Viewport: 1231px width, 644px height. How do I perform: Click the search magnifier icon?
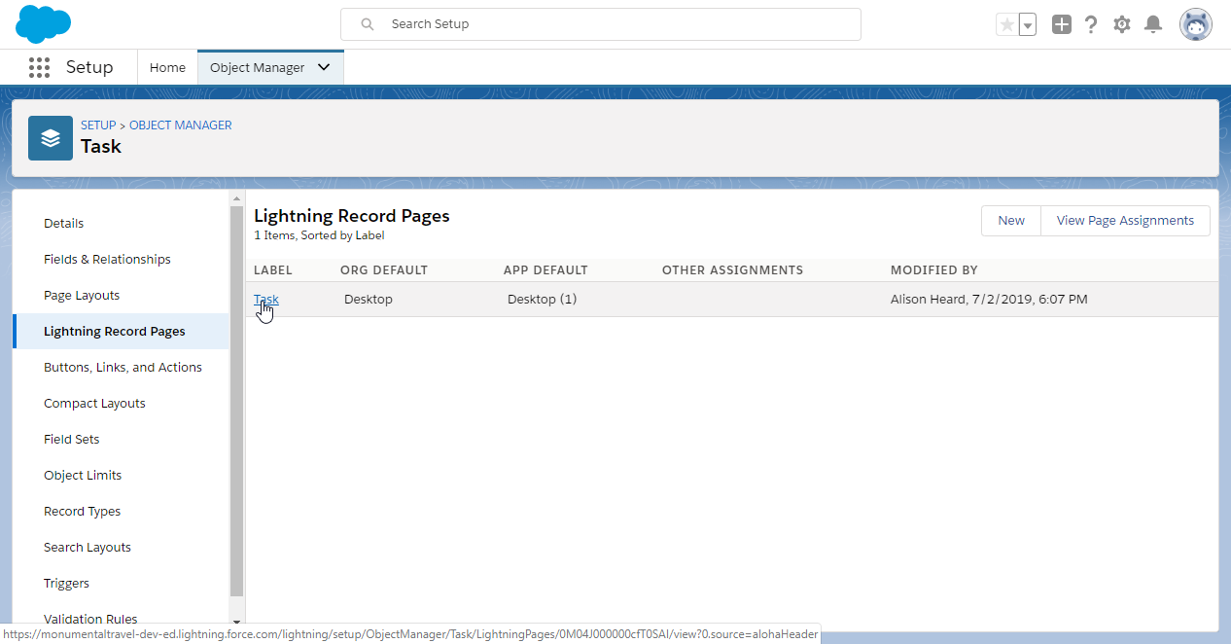[x=368, y=24]
